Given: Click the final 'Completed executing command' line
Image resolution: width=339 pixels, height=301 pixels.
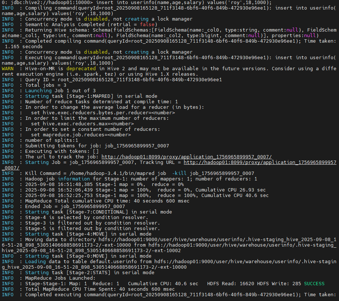Looking at the screenshot, I should [x=181, y=295].
